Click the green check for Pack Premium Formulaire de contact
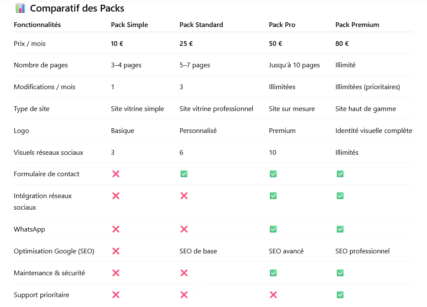The image size is (427, 307). 340,174
